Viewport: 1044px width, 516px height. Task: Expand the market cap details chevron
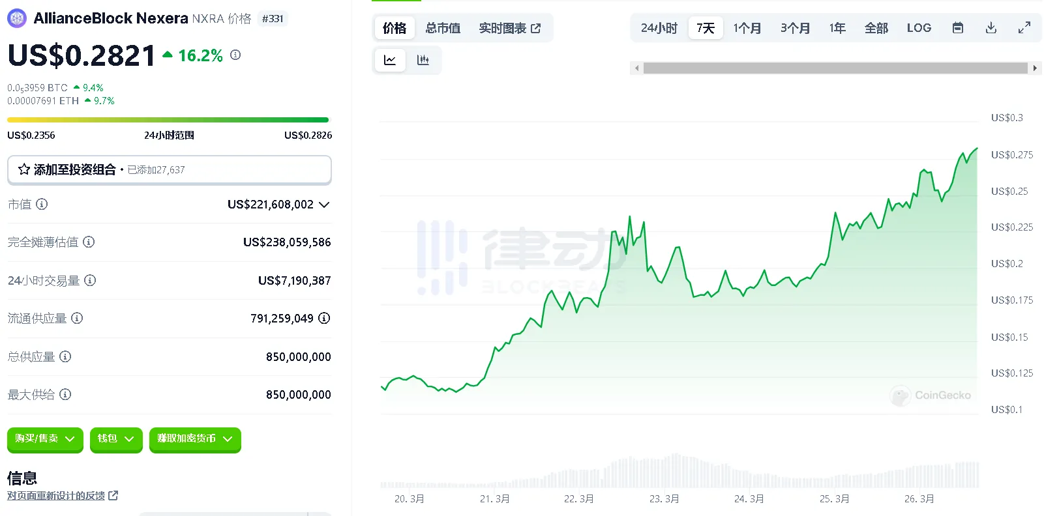[324, 205]
